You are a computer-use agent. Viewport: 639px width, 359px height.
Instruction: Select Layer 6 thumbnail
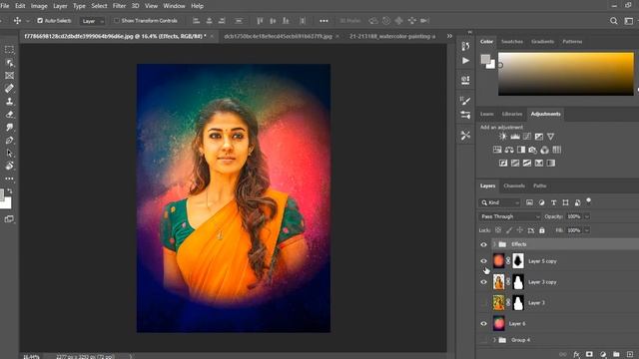pos(499,323)
